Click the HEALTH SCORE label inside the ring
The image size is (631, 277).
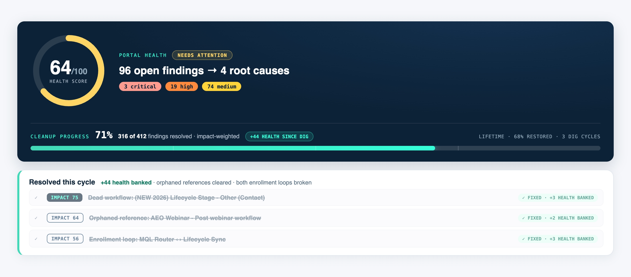click(x=68, y=81)
